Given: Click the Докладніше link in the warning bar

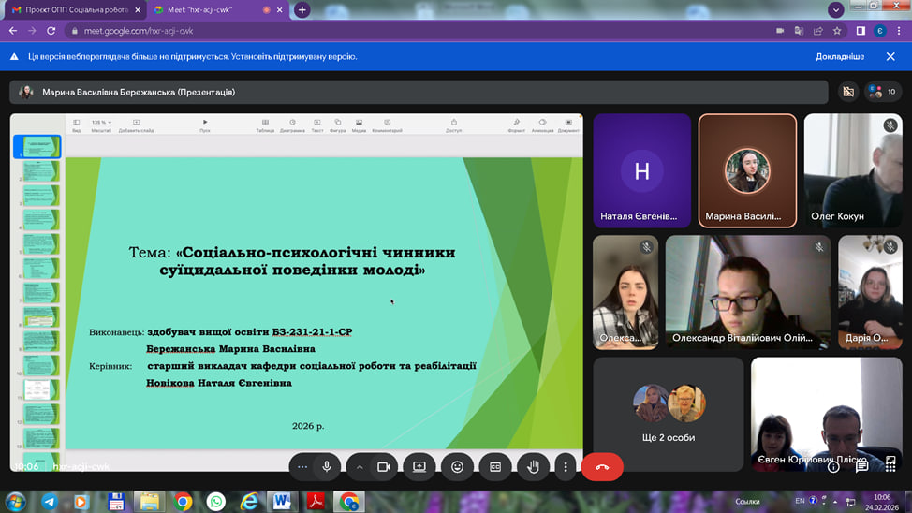Looking at the screenshot, I should (839, 56).
